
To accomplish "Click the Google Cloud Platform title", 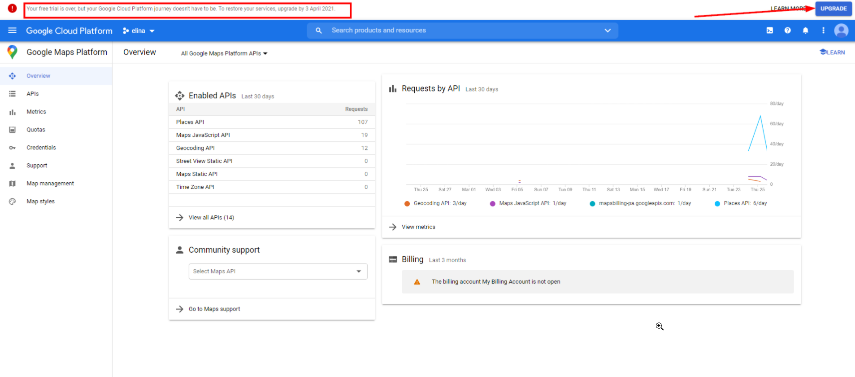I will click(x=69, y=31).
